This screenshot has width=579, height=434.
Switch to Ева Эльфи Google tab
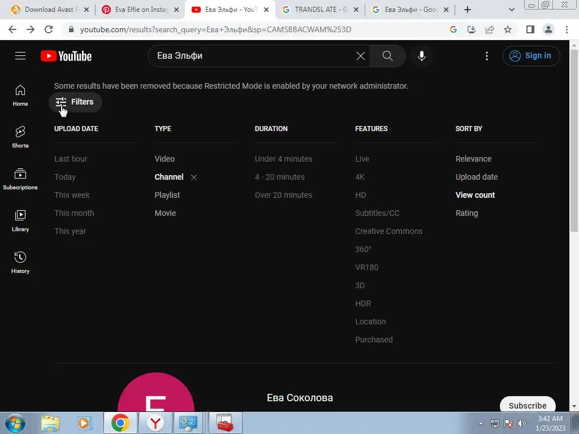[411, 10]
